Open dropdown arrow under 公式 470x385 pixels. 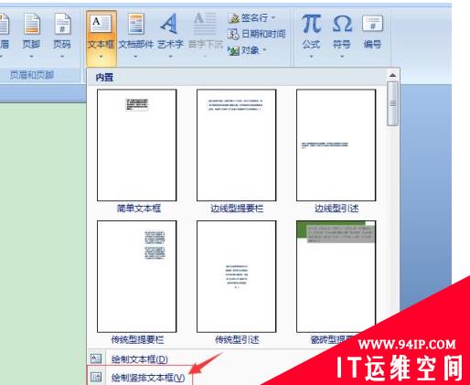[x=311, y=57]
